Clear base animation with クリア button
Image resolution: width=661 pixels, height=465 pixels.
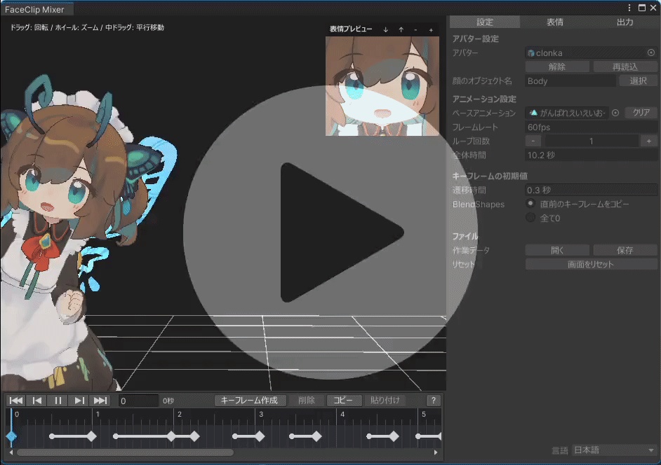641,112
